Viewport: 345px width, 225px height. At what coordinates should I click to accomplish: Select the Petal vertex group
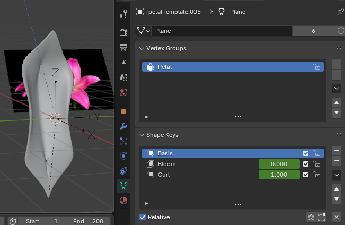click(x=233, y=67)
